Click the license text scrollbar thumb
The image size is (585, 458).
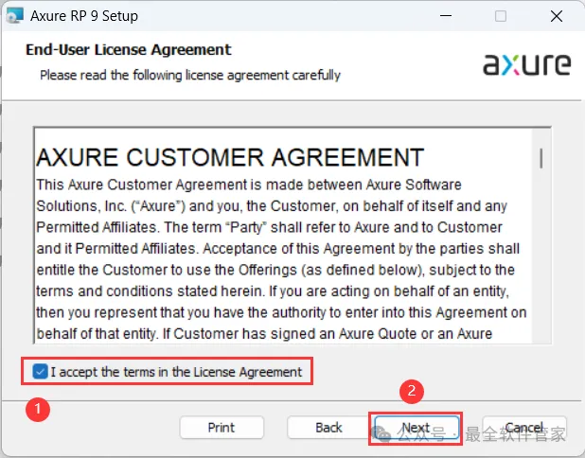pos(541,158)
